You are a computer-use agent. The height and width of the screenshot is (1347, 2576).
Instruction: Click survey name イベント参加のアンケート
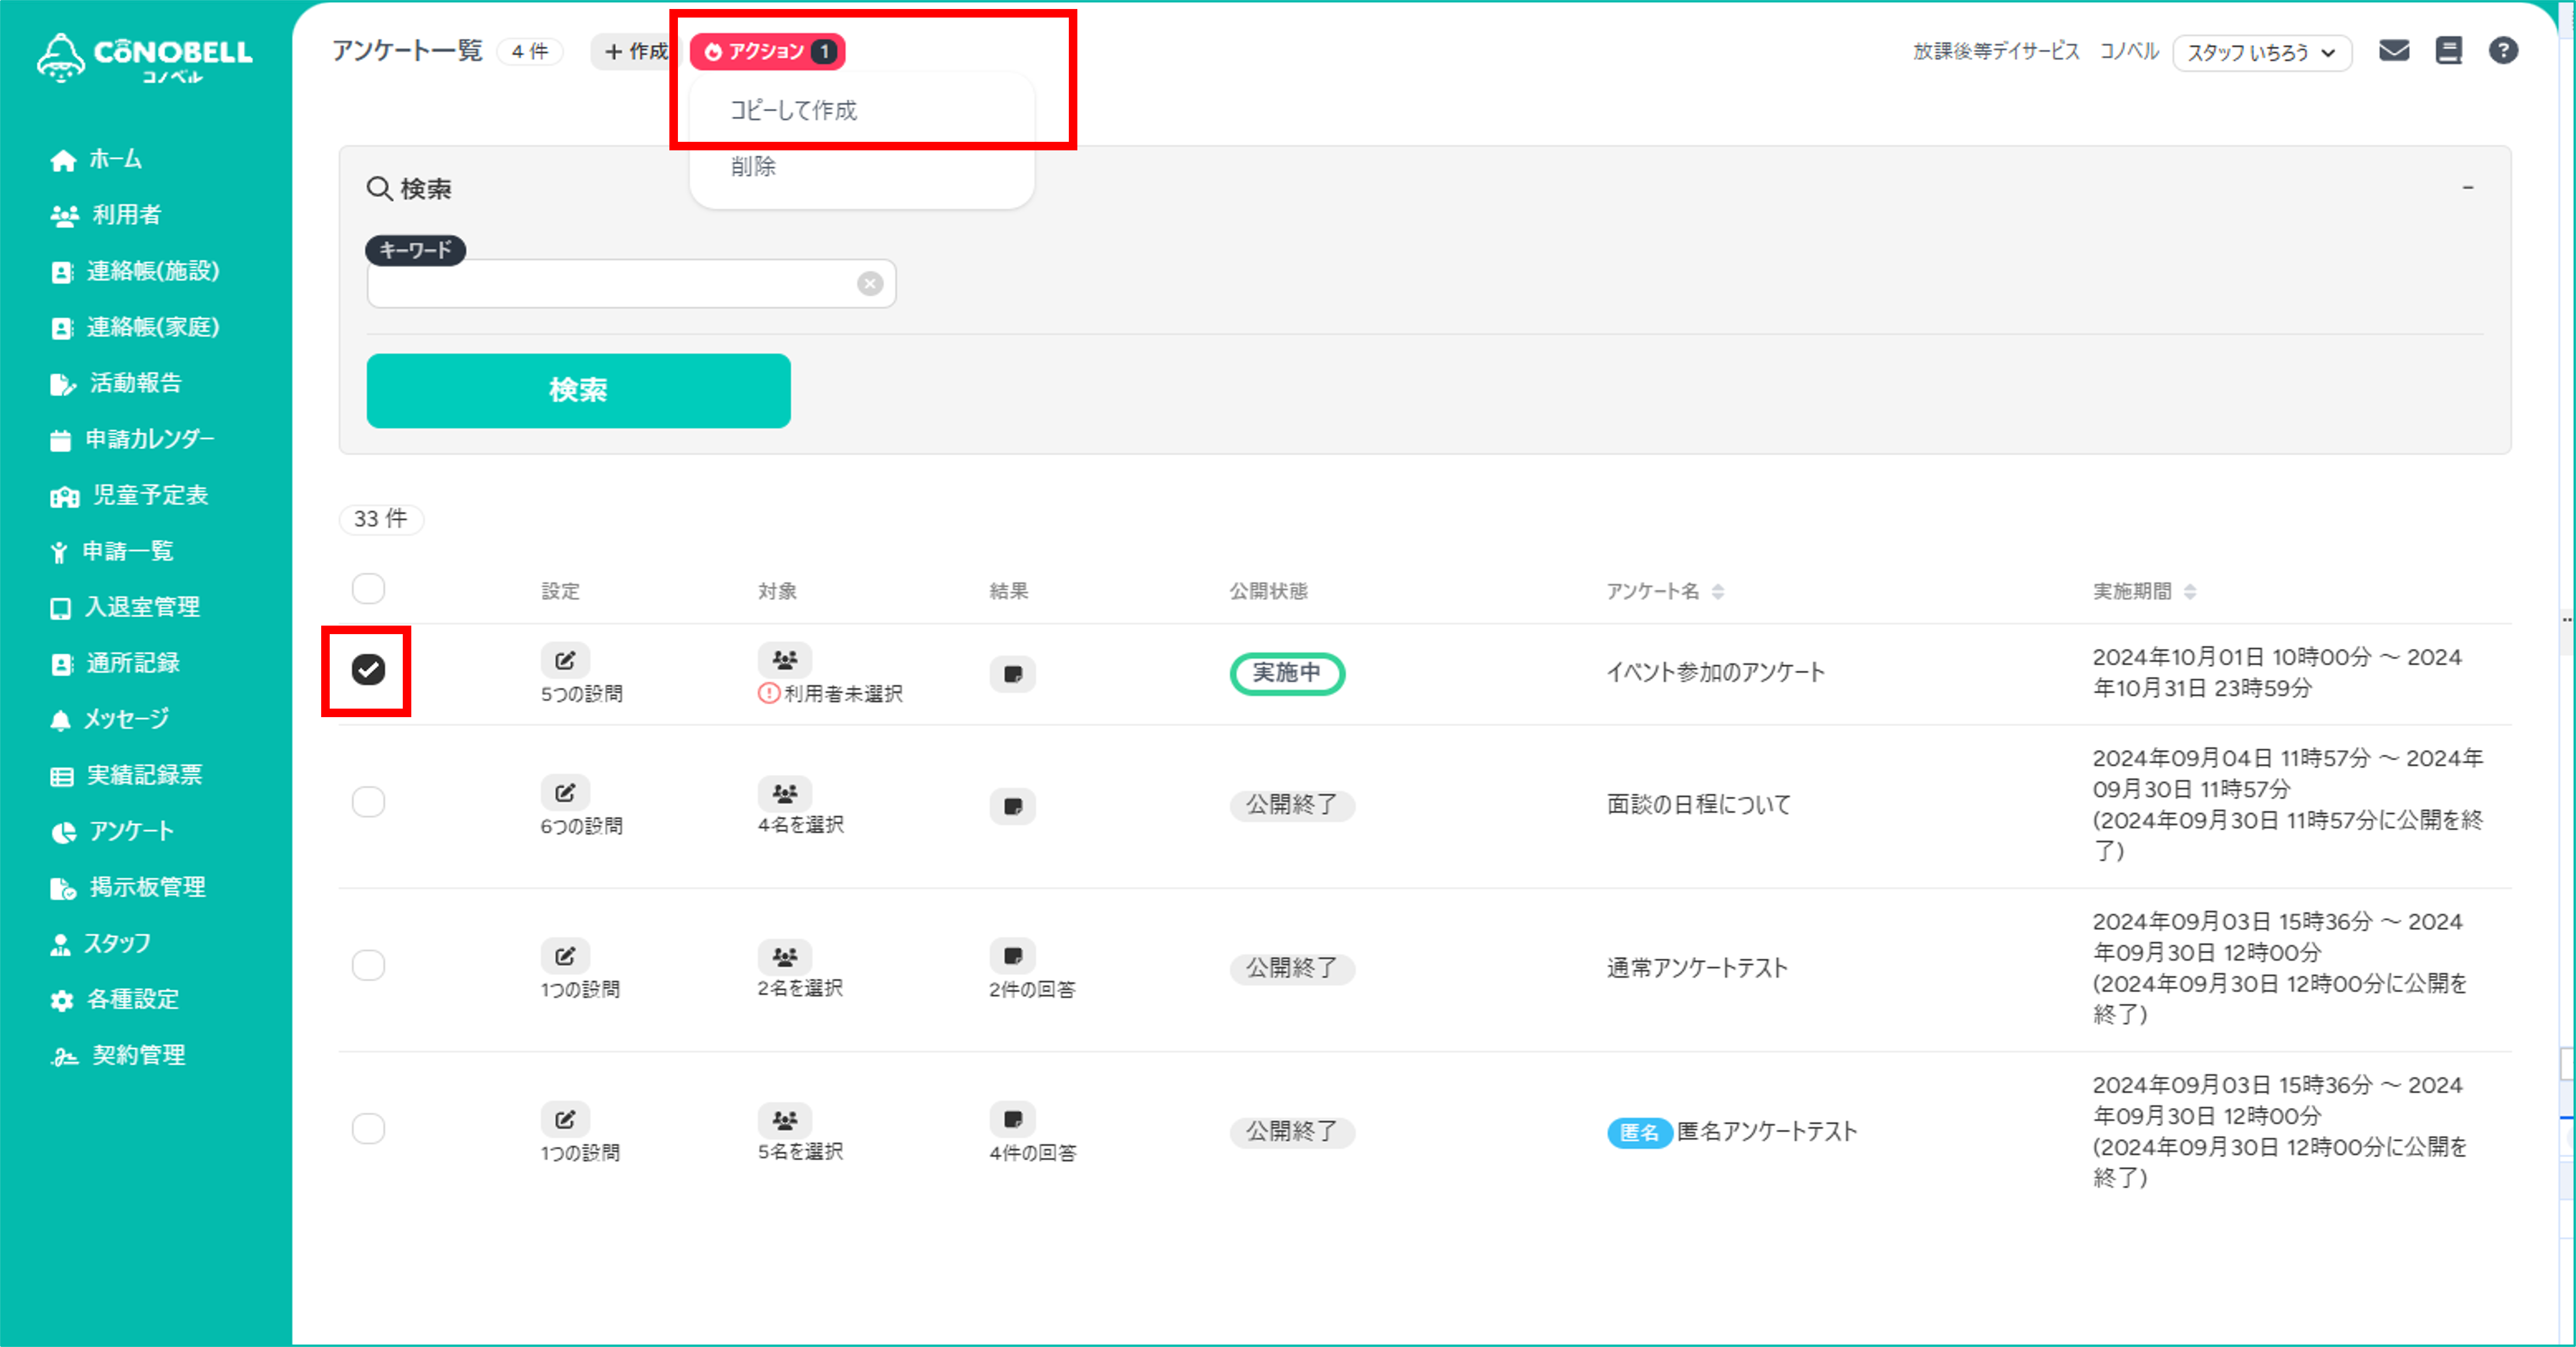pos(1715,673)
